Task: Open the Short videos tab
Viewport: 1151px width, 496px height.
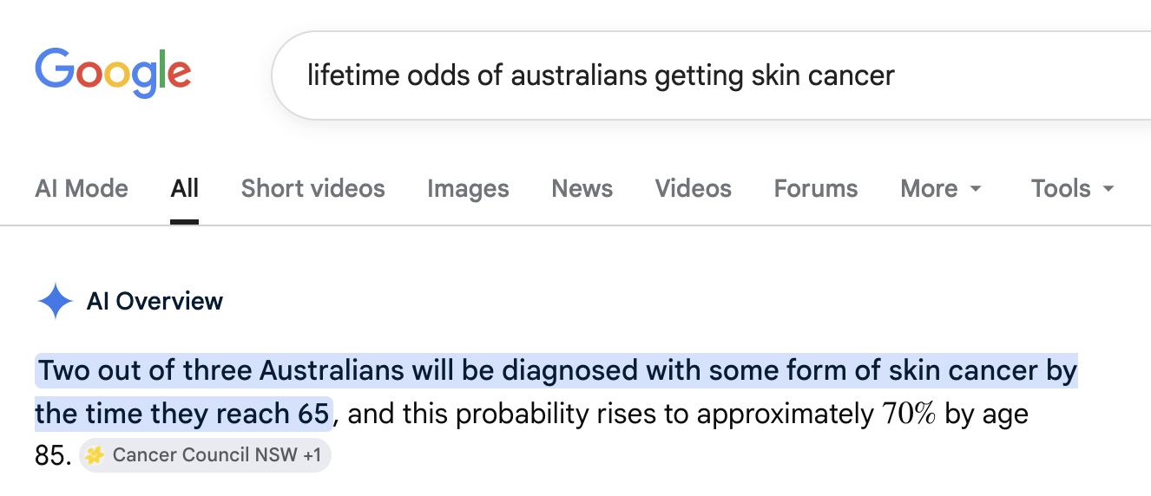Action: coord(313,189)
